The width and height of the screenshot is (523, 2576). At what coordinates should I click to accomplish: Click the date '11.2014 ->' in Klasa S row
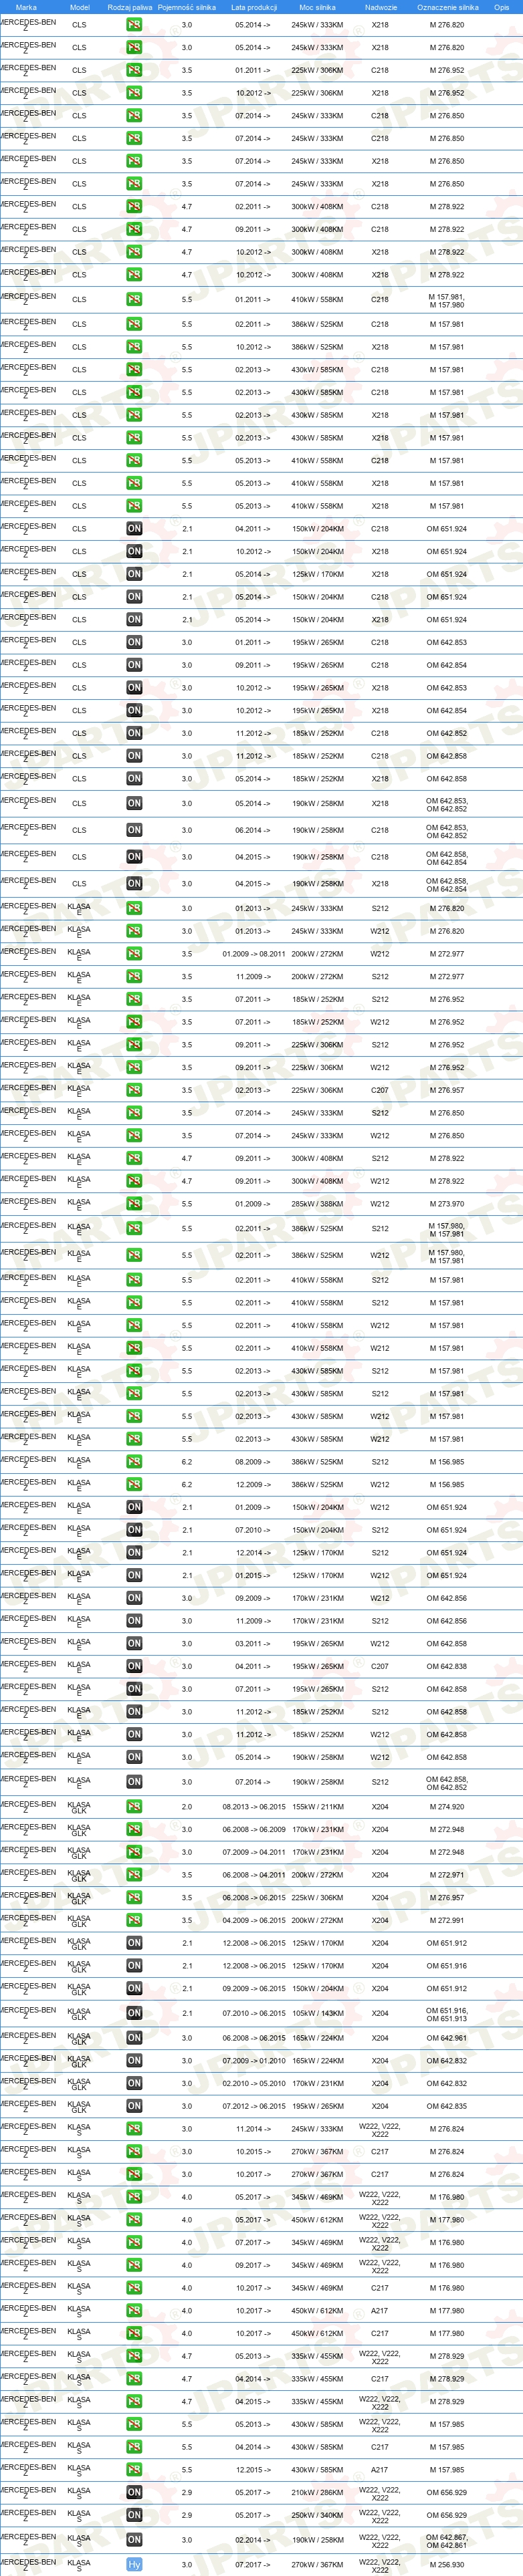[253, 2129]
